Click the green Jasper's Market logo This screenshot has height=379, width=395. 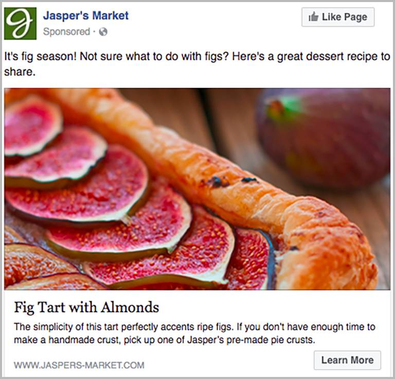click(20, 23)
